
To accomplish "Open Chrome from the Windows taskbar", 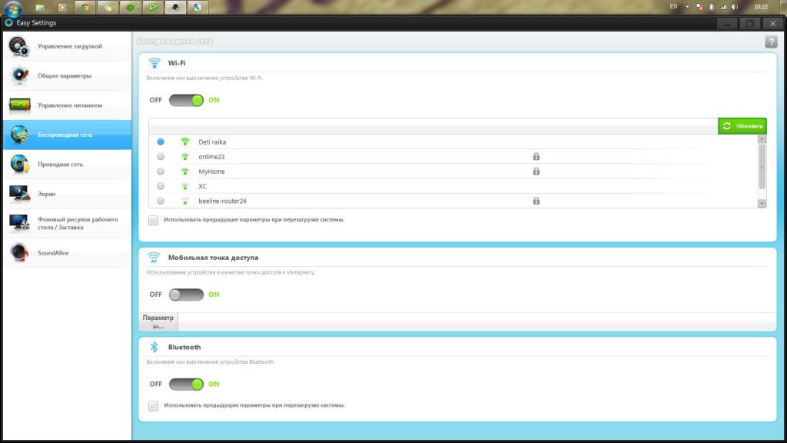I will click(85, 7).
